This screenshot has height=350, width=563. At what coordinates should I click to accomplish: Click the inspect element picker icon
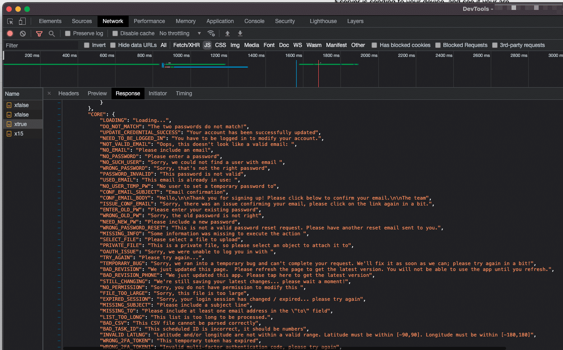point(10,21)
